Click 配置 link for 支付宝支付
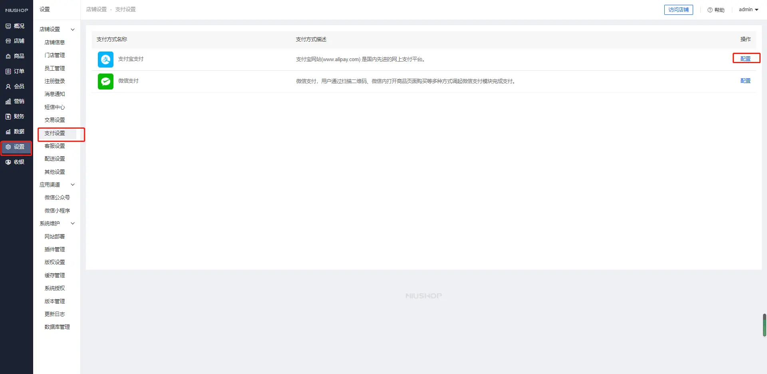 tap(745, 59)
